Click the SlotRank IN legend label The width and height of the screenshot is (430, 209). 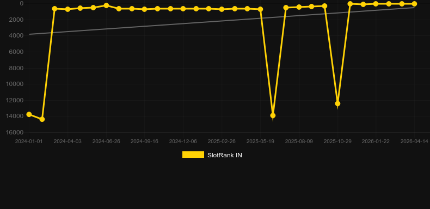click(x=225, y=155)
